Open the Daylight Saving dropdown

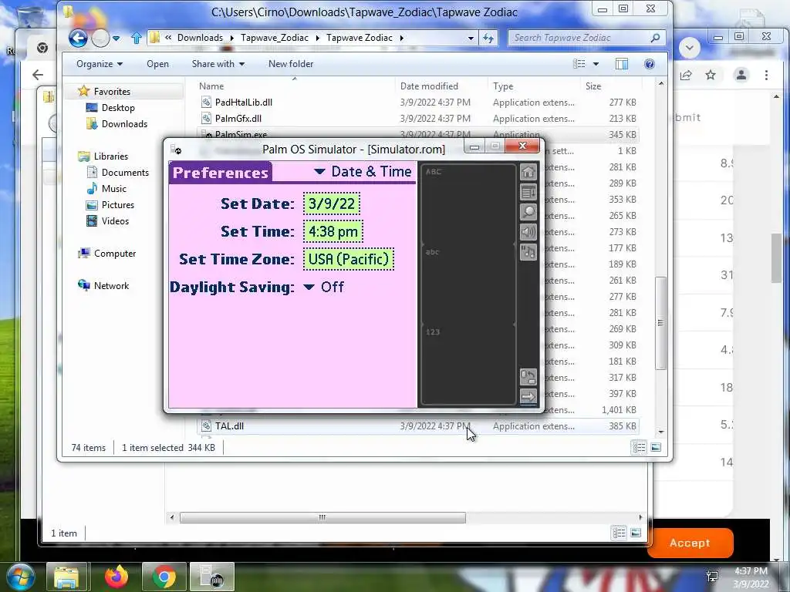pos(324,287)
